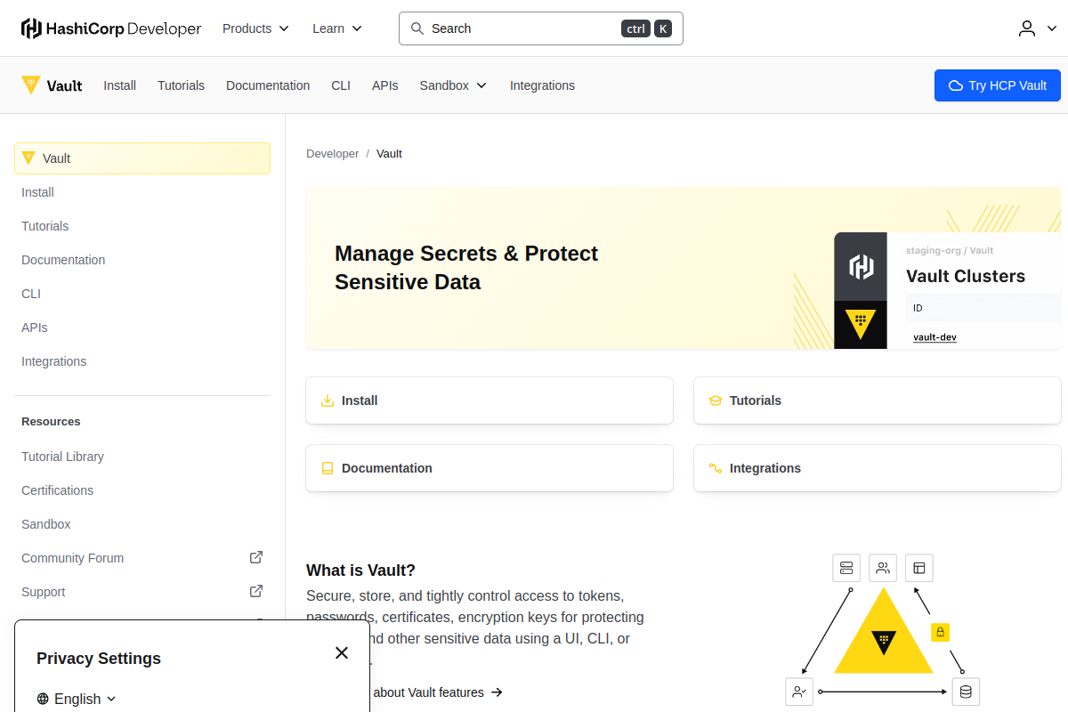This screenshot has height=712, width=1068.
Task: Expand the Sandbox dropdown in navbar
Action: 454,85
